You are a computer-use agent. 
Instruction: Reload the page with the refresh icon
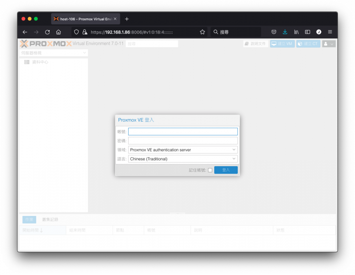(47, 32)
